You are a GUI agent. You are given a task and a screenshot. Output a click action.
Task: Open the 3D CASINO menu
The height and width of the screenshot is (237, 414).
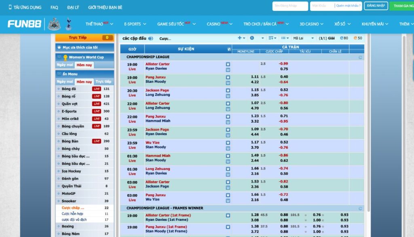[311, 24]
